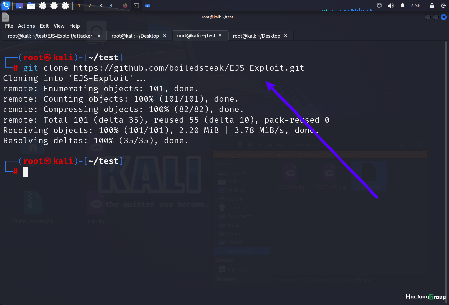Click the volume speaker icon

click(391, 6)
